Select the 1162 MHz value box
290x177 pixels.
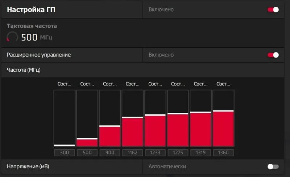pos(132,153)
